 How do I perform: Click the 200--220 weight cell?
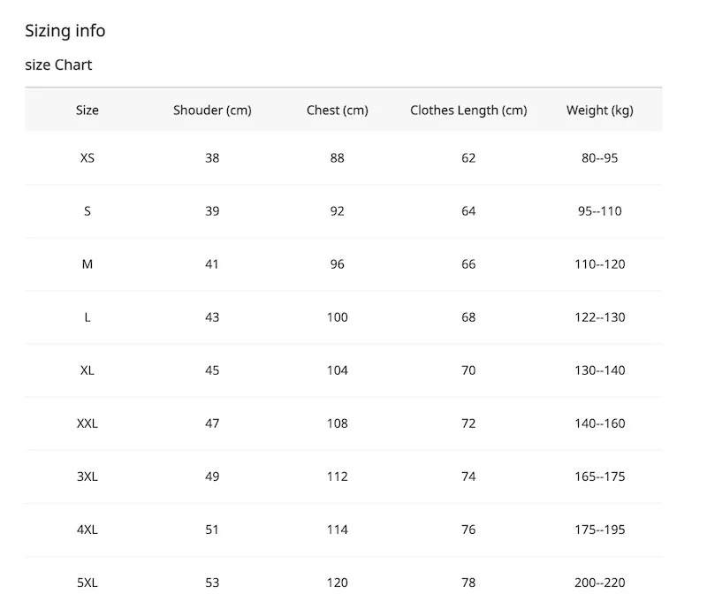[x=600, y=583]
